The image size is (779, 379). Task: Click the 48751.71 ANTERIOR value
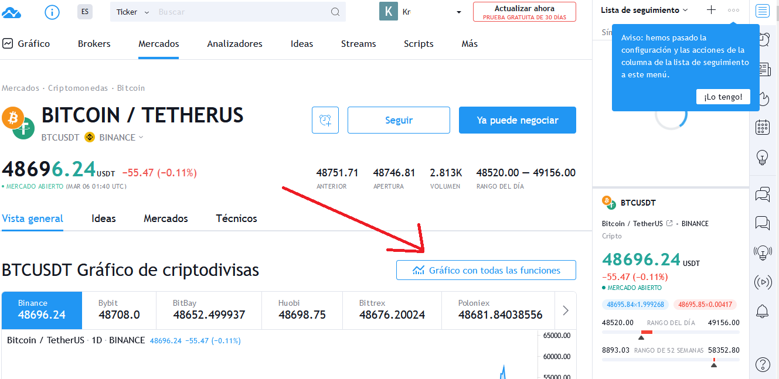[337, 173]
